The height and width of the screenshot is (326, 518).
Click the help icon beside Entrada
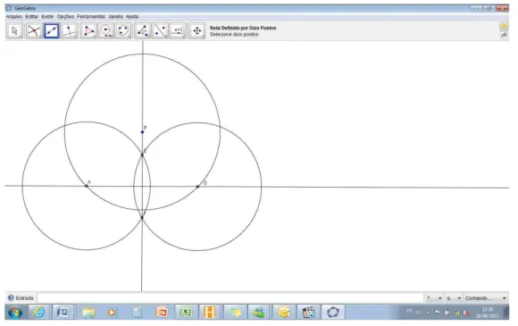11,298
